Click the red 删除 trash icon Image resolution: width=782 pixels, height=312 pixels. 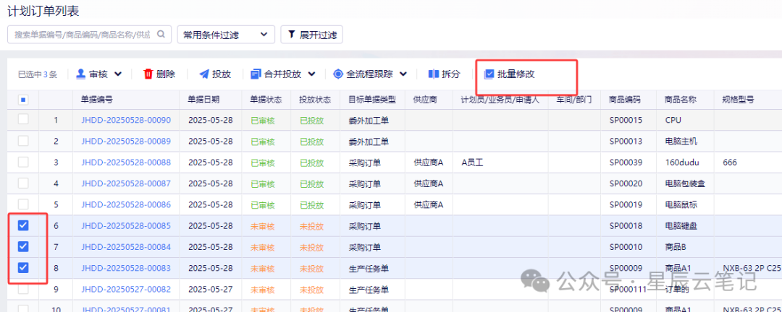coord(148,74)
